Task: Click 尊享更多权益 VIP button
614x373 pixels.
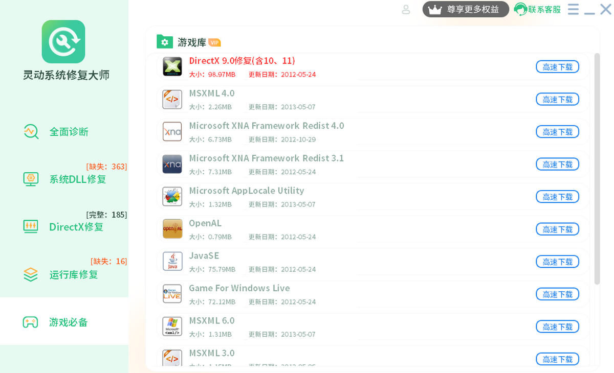Action: (466, 9)
